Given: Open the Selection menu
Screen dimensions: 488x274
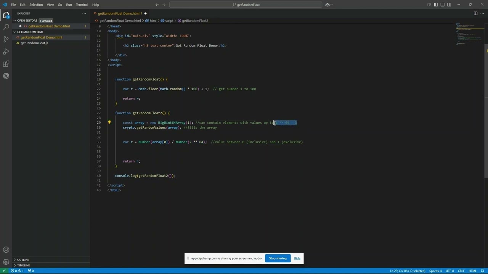Looking at the screenshot, I should pyautogui.click(x=36, y=5).
